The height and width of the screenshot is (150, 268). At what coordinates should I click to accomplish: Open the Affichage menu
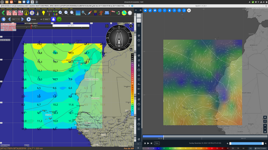(9, 8)
